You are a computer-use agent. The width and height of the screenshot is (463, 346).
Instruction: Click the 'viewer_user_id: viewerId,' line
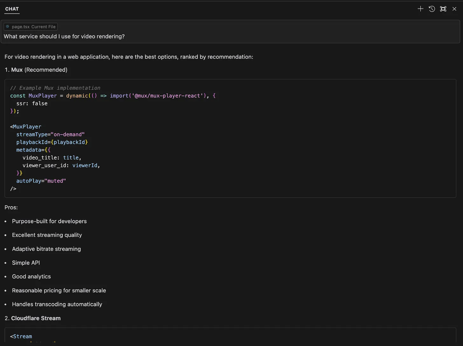[x=61, y=165]
